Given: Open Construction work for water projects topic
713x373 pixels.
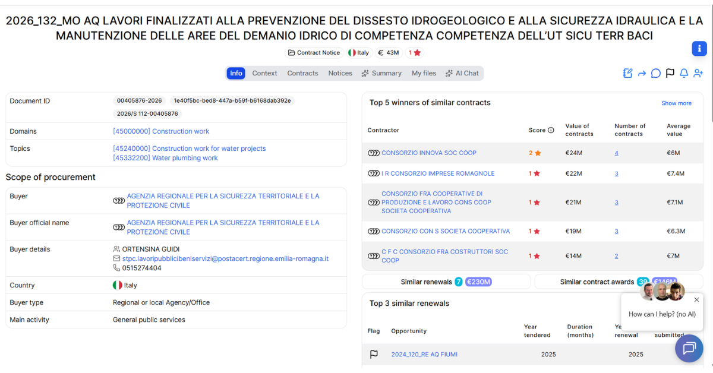Looking at the screenshot, I should click(190, 148).
